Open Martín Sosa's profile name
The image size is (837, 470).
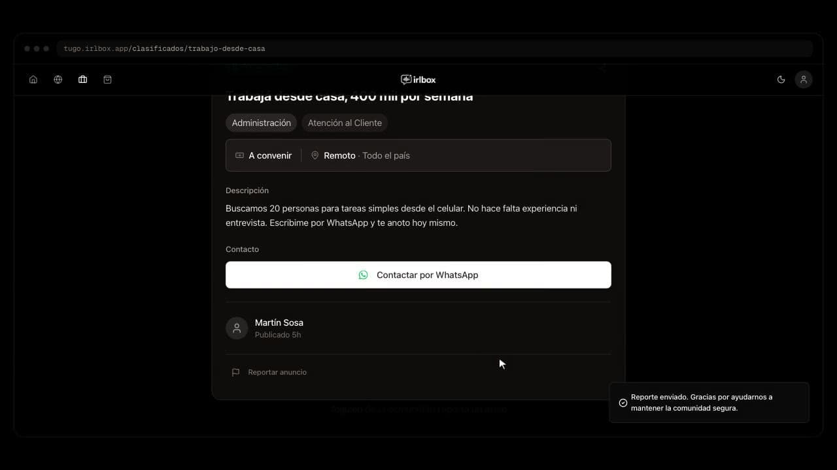pyautogui.click(x=279, y=322)
